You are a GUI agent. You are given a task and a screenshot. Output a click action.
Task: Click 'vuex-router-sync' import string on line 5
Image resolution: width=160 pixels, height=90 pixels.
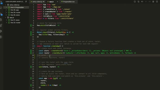64,14
